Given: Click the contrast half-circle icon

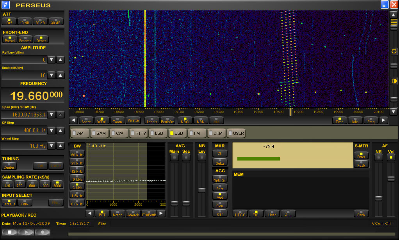Looking at the screenshot, I should tap(394, 81).
